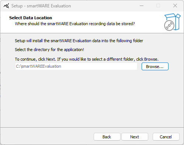Click the Browse... button
The width and height of the screenshot is (184, 145).
pos(155,67)
